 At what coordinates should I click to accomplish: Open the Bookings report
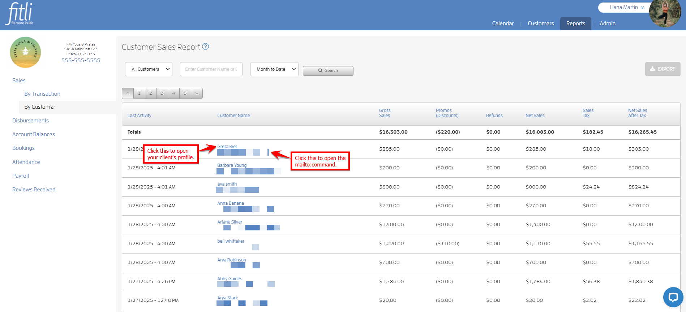23,148
